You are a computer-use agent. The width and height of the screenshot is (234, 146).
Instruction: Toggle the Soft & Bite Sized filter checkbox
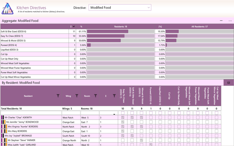[132, 113]
